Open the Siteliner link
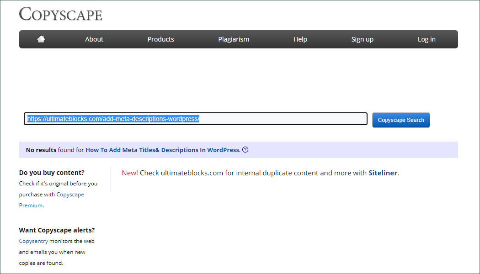This screenshot has width=480, height=274. coord(383,173)
